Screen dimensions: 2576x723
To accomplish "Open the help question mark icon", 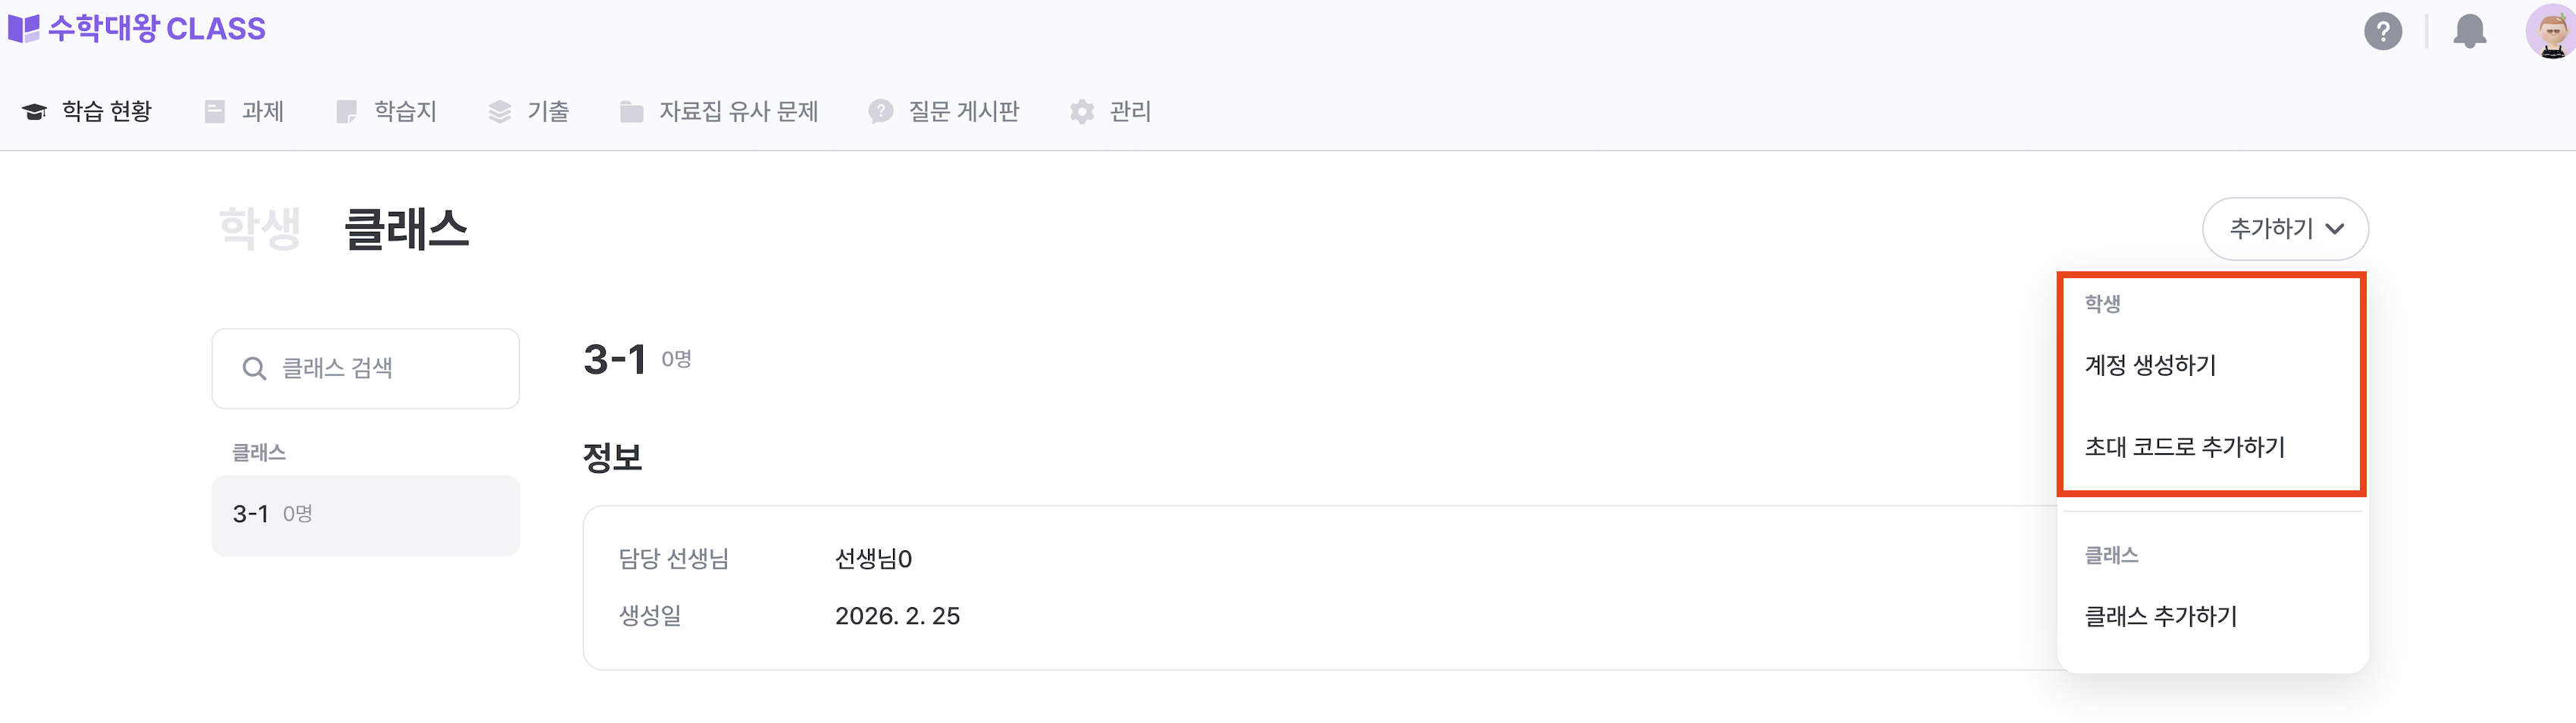I will [2383, 32].
